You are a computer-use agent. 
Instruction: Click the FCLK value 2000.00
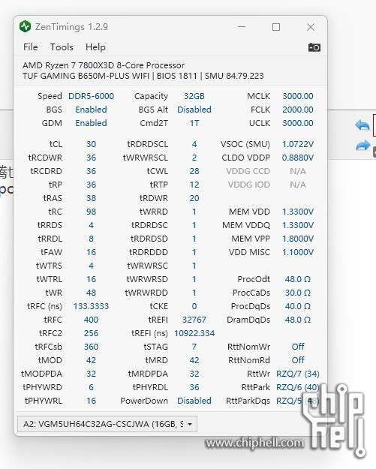tap(298, 110)
